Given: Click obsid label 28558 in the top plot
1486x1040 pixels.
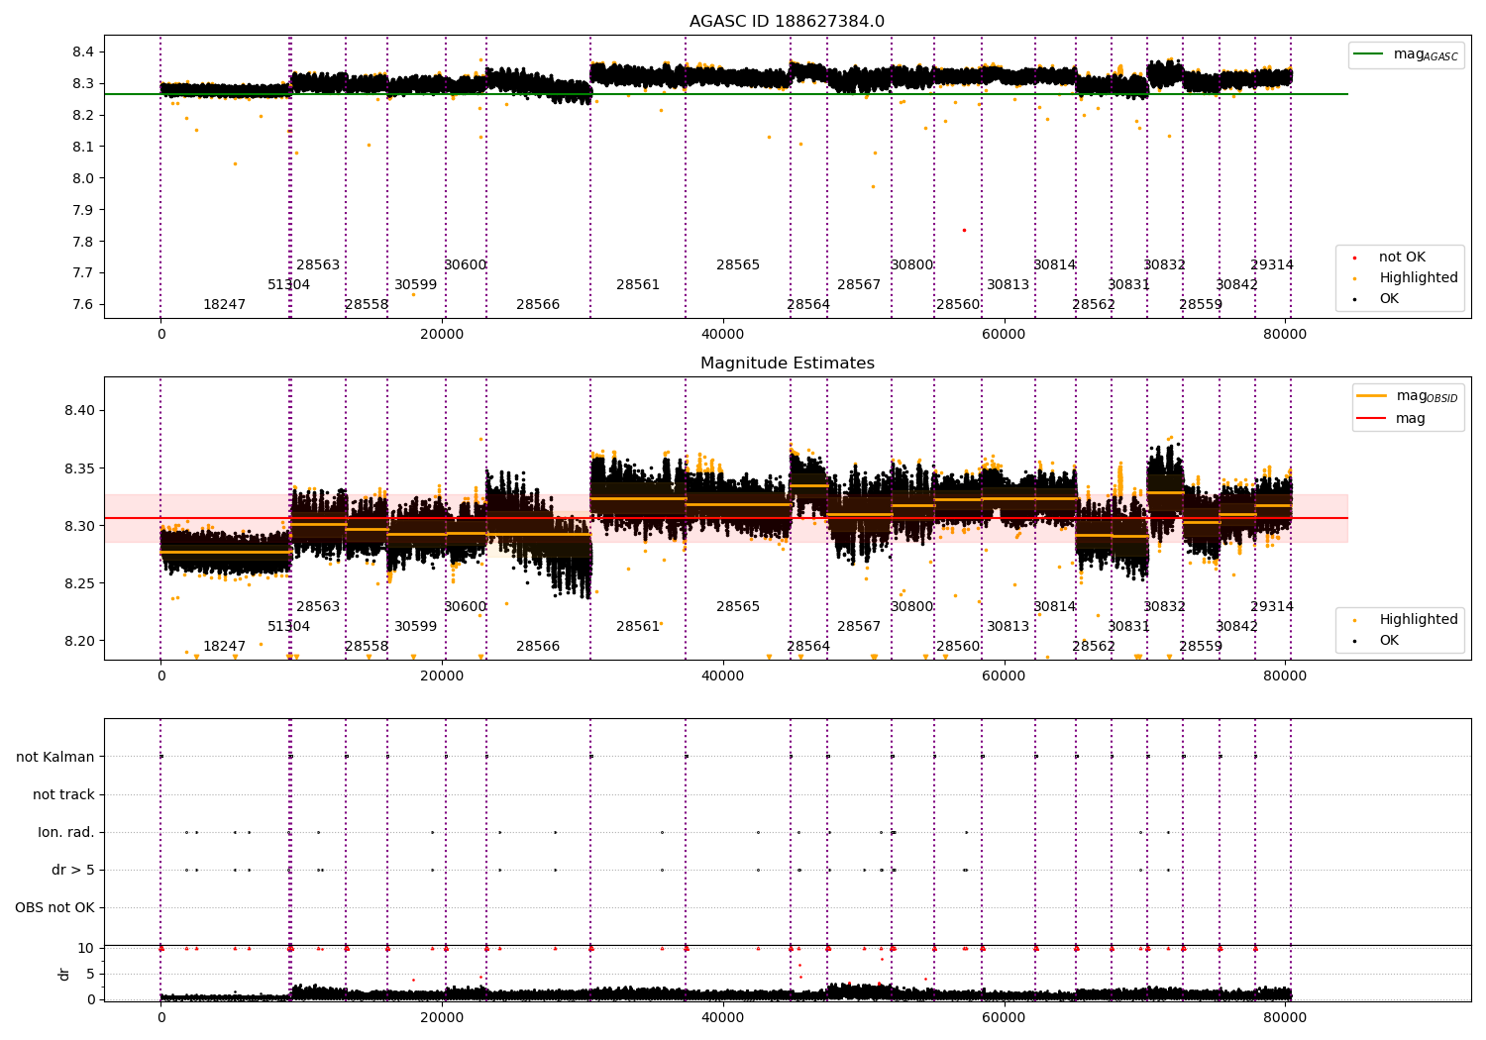Looking at the screenshot, I should [367, 305].
